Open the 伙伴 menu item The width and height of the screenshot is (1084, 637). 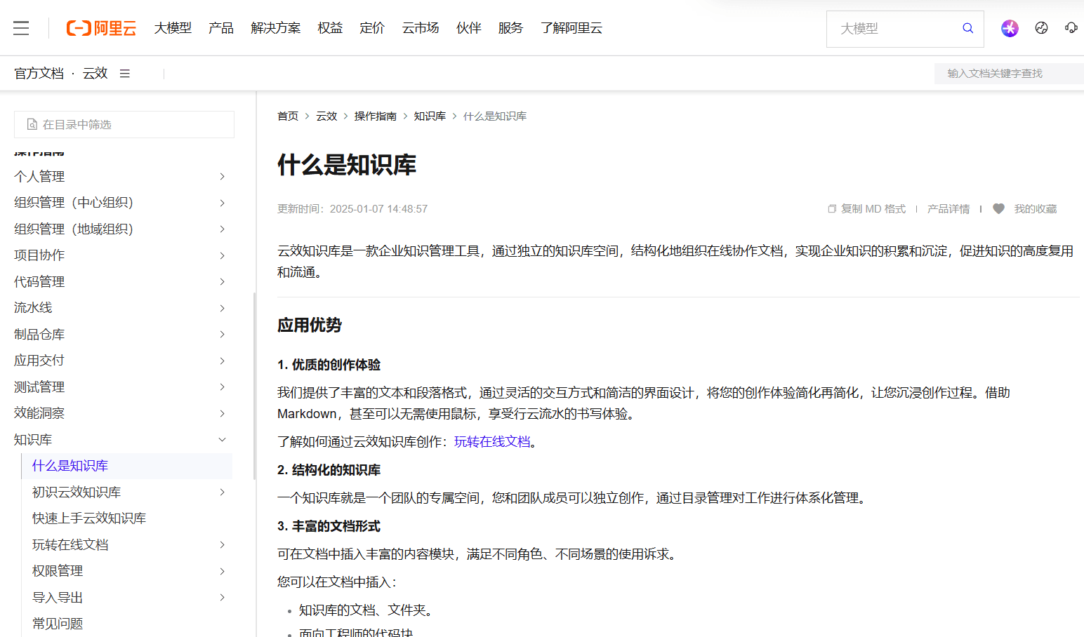coord(468,28)
